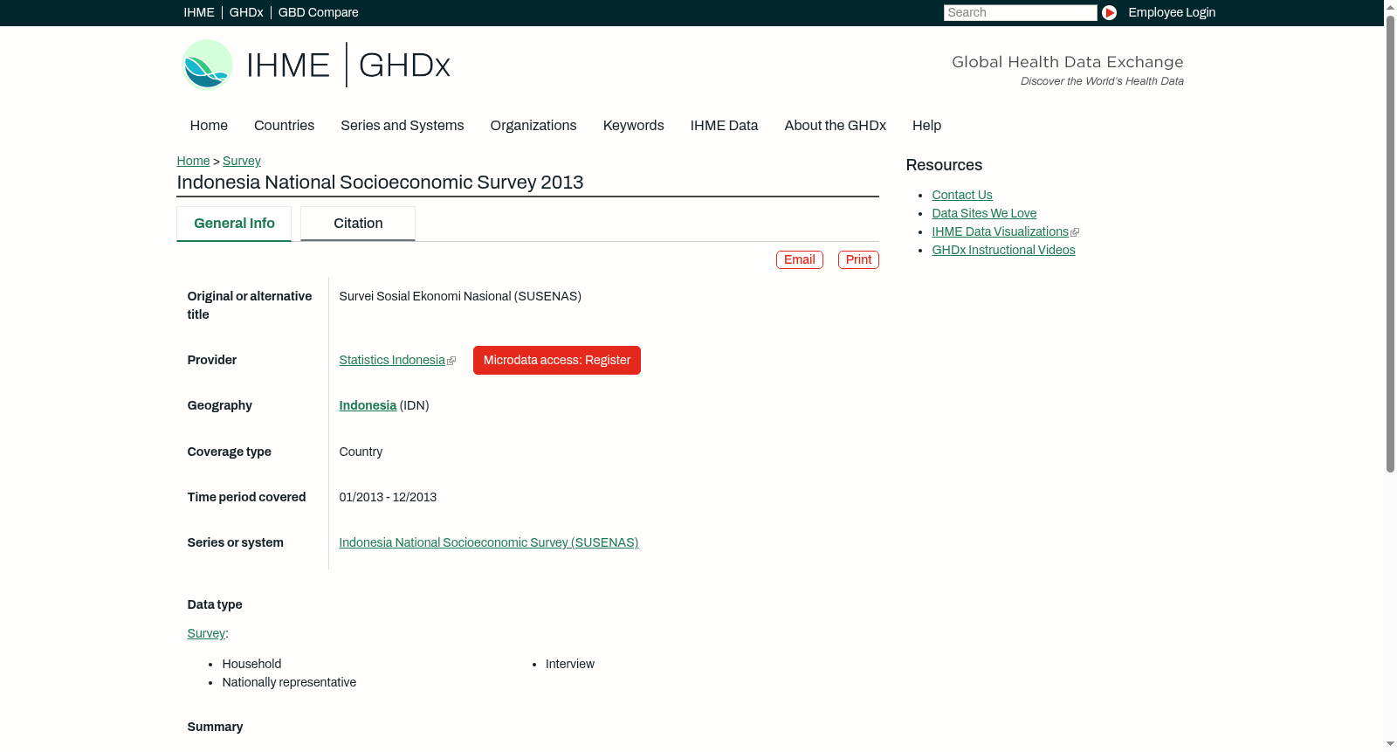This screenshot has height=752, width=1397.
Task: Click the Employee Login link
Action: [1172, 12]
